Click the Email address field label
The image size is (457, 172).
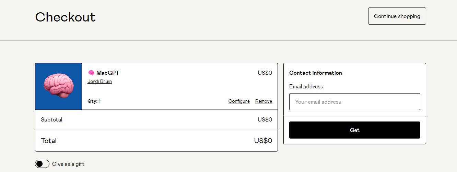306,87
